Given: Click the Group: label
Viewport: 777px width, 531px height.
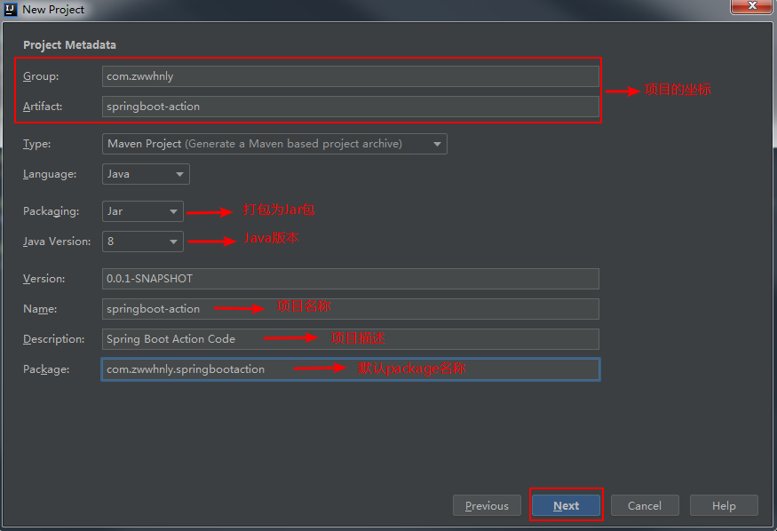Looking at the screenshot, I should click(x=41, y=76).
